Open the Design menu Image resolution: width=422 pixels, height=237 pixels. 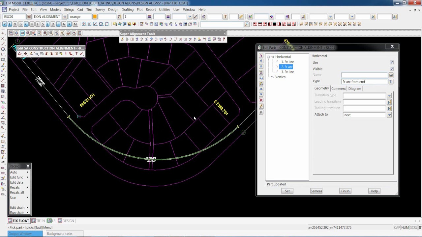(113, 10)
